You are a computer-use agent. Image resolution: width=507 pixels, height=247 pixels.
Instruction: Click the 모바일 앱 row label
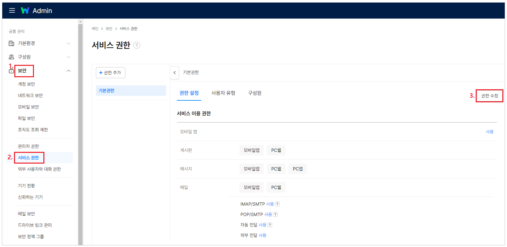189,132
